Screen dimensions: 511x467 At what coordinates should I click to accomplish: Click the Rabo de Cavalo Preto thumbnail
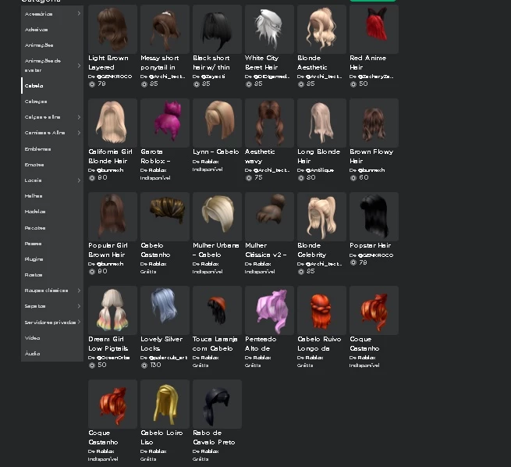(217, 404)
